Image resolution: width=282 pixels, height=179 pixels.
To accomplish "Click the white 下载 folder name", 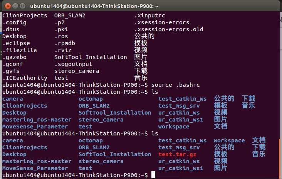I will pos(141,71).
